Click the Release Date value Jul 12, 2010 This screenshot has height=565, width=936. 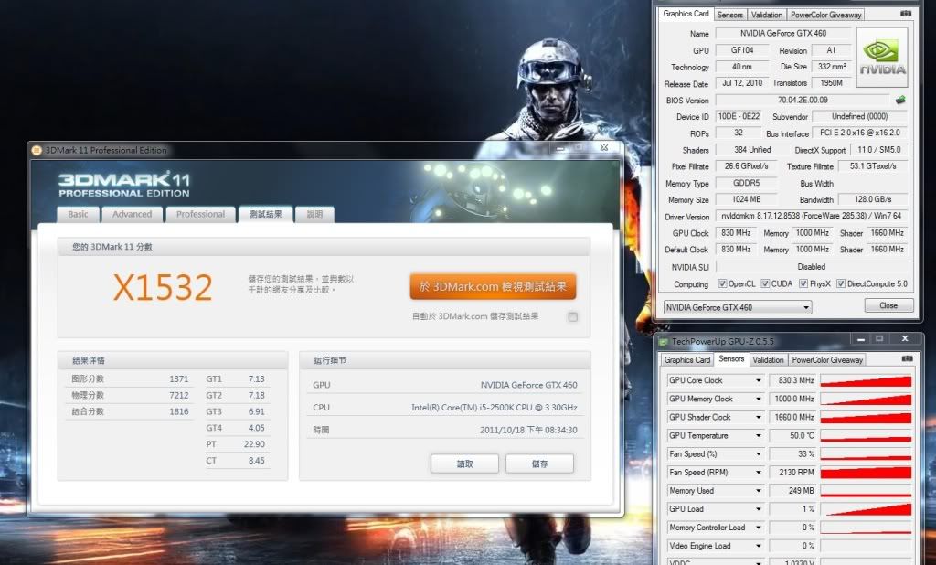tap(742, 83)
